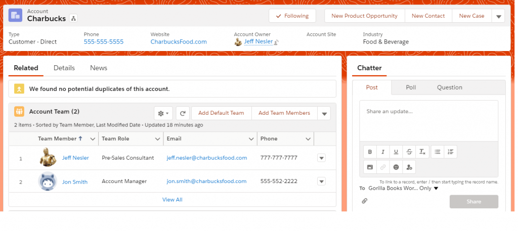Click the duplicate merge icon

coord(19,89)
